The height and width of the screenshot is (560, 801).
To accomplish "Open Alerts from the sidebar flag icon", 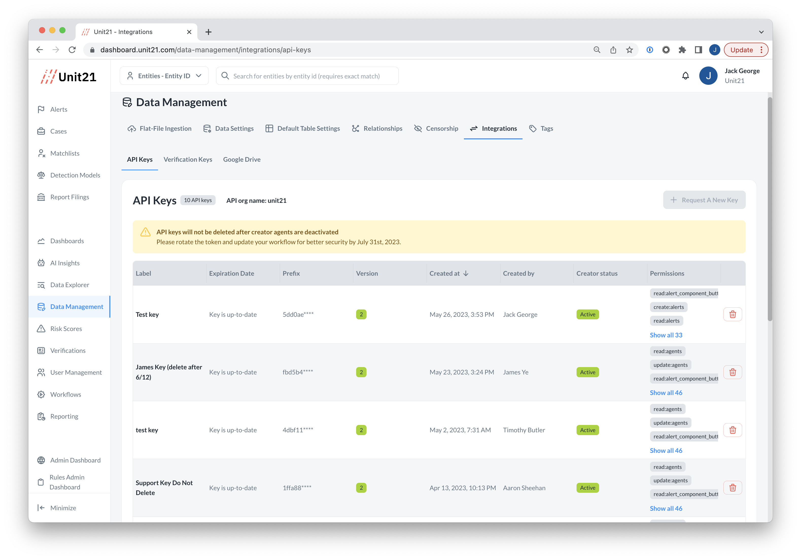I will point(41,109).
